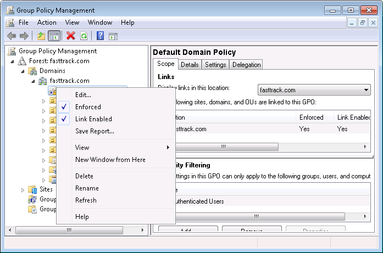Toggle the Show/Hide Console Tree icon
The height and width of the screenshot is (253, 383).
[x=54, y=36]
